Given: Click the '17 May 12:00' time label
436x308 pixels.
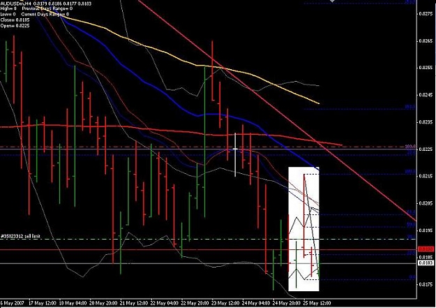Looking at the screenshot, I should (43, 303).
